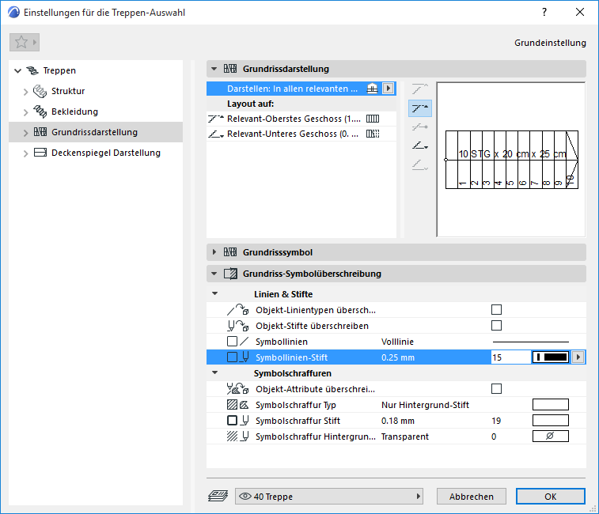The image size is (599, 514).
Task: Select Relevant-Oberstes Geschoss layout row
Action: click(301, 119)
